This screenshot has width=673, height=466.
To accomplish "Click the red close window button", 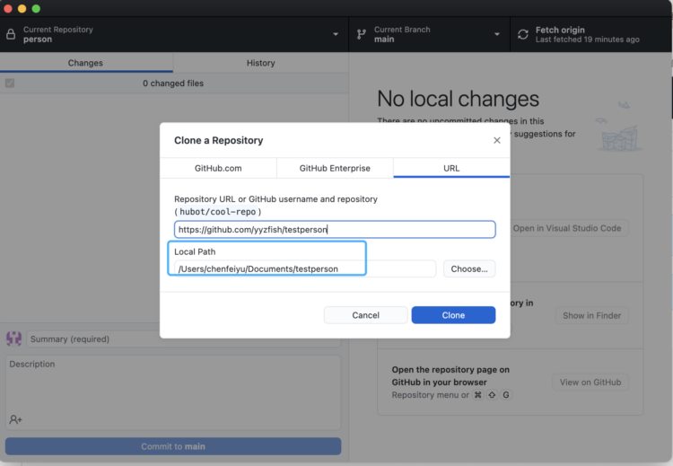I will pos(7,8).
